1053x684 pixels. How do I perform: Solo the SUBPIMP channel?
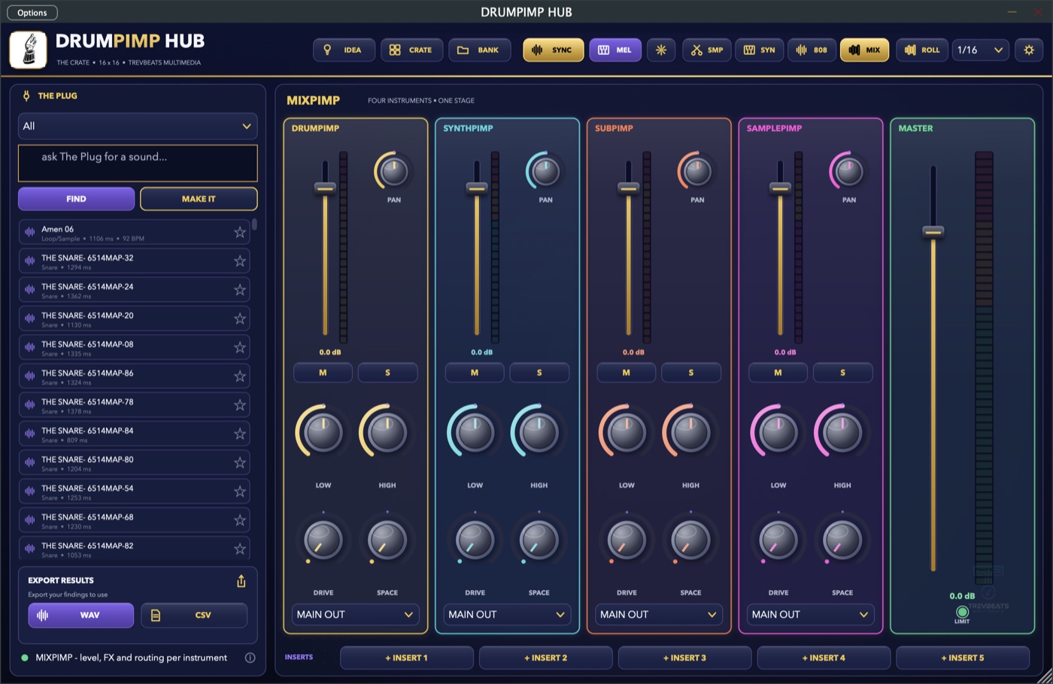click(x=691, y=373)
